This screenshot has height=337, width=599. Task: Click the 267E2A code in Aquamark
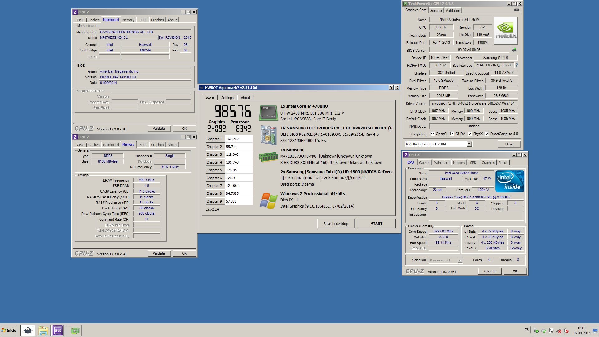point(212,209)
